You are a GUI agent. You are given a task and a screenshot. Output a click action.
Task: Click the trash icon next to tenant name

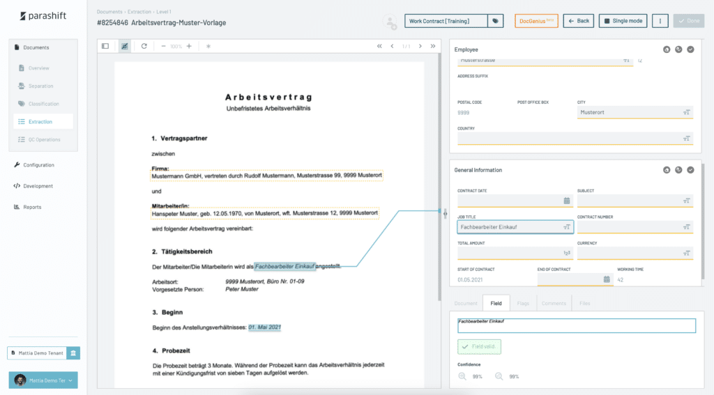(74, 353)
